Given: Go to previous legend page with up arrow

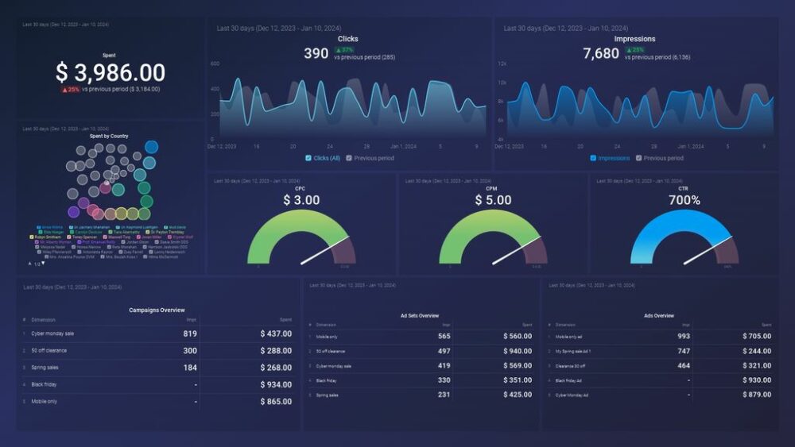Looking at the screenshot, I should click(29, 264).
